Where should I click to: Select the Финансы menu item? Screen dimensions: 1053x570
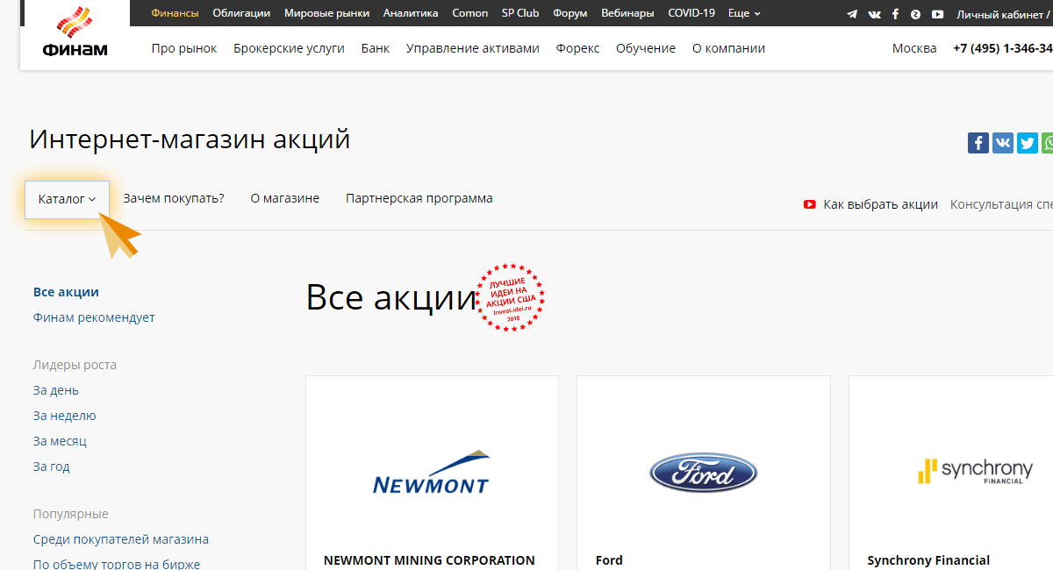pos(175,13)
